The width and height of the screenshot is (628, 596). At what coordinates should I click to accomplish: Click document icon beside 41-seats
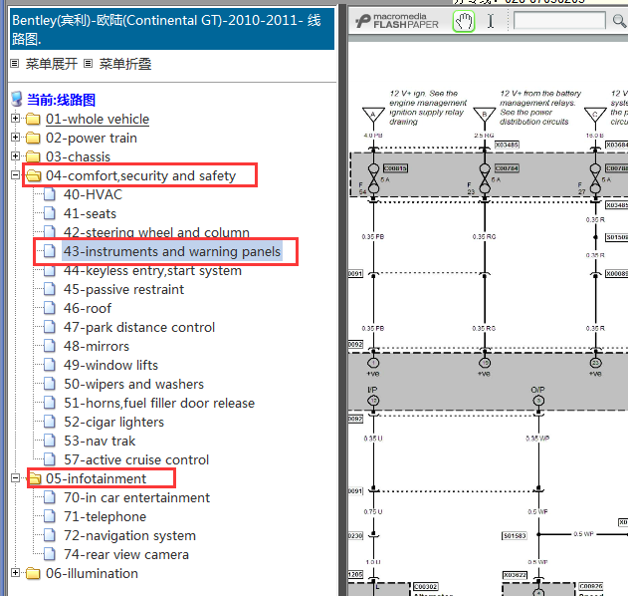pyautogui.click(x=49, y=213)
